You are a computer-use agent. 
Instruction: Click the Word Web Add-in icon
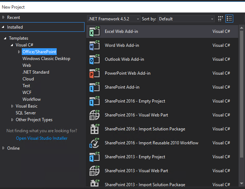coord(94,46)
